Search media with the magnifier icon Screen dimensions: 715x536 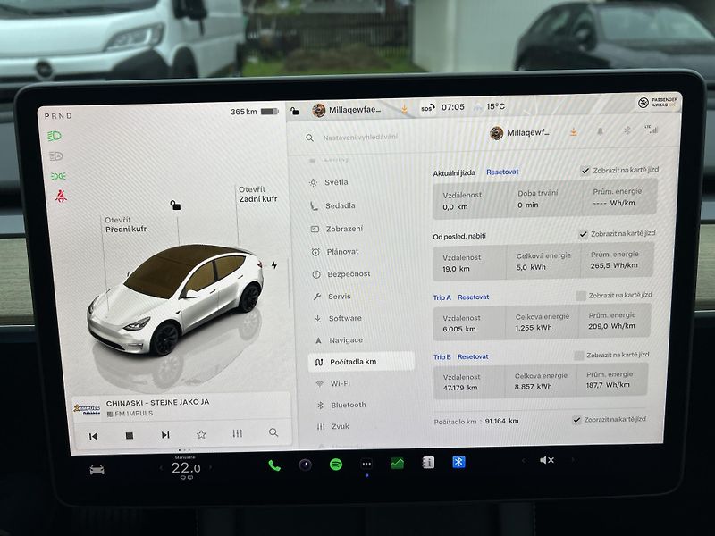pos(273,432)
